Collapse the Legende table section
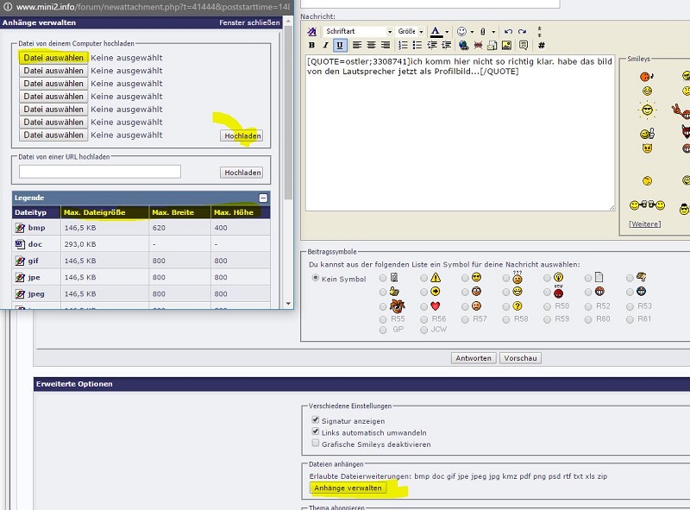The height and width of the screenshot is (510, 690). 263,198
